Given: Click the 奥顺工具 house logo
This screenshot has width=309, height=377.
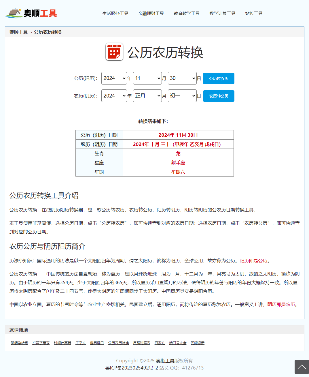Looking at the screenshot, I should pos(31,13).
